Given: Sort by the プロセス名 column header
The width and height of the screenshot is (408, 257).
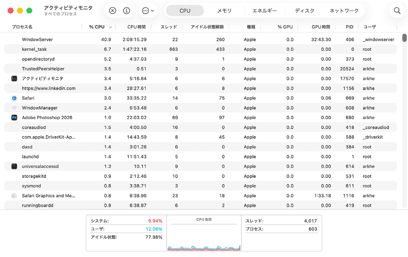Looking at the screenshot, I should pyautogui.click(x=22, y=27).
